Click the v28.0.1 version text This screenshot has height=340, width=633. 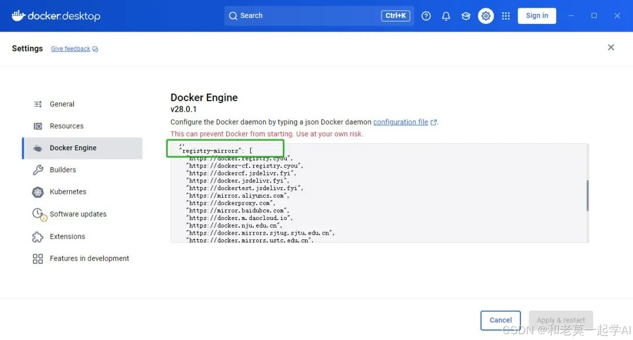[x=183, y=109]
